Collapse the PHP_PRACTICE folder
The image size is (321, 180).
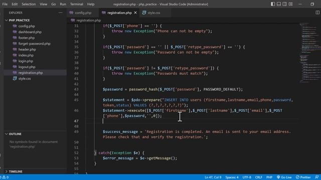pyautogui.click(x=19, y=20)
